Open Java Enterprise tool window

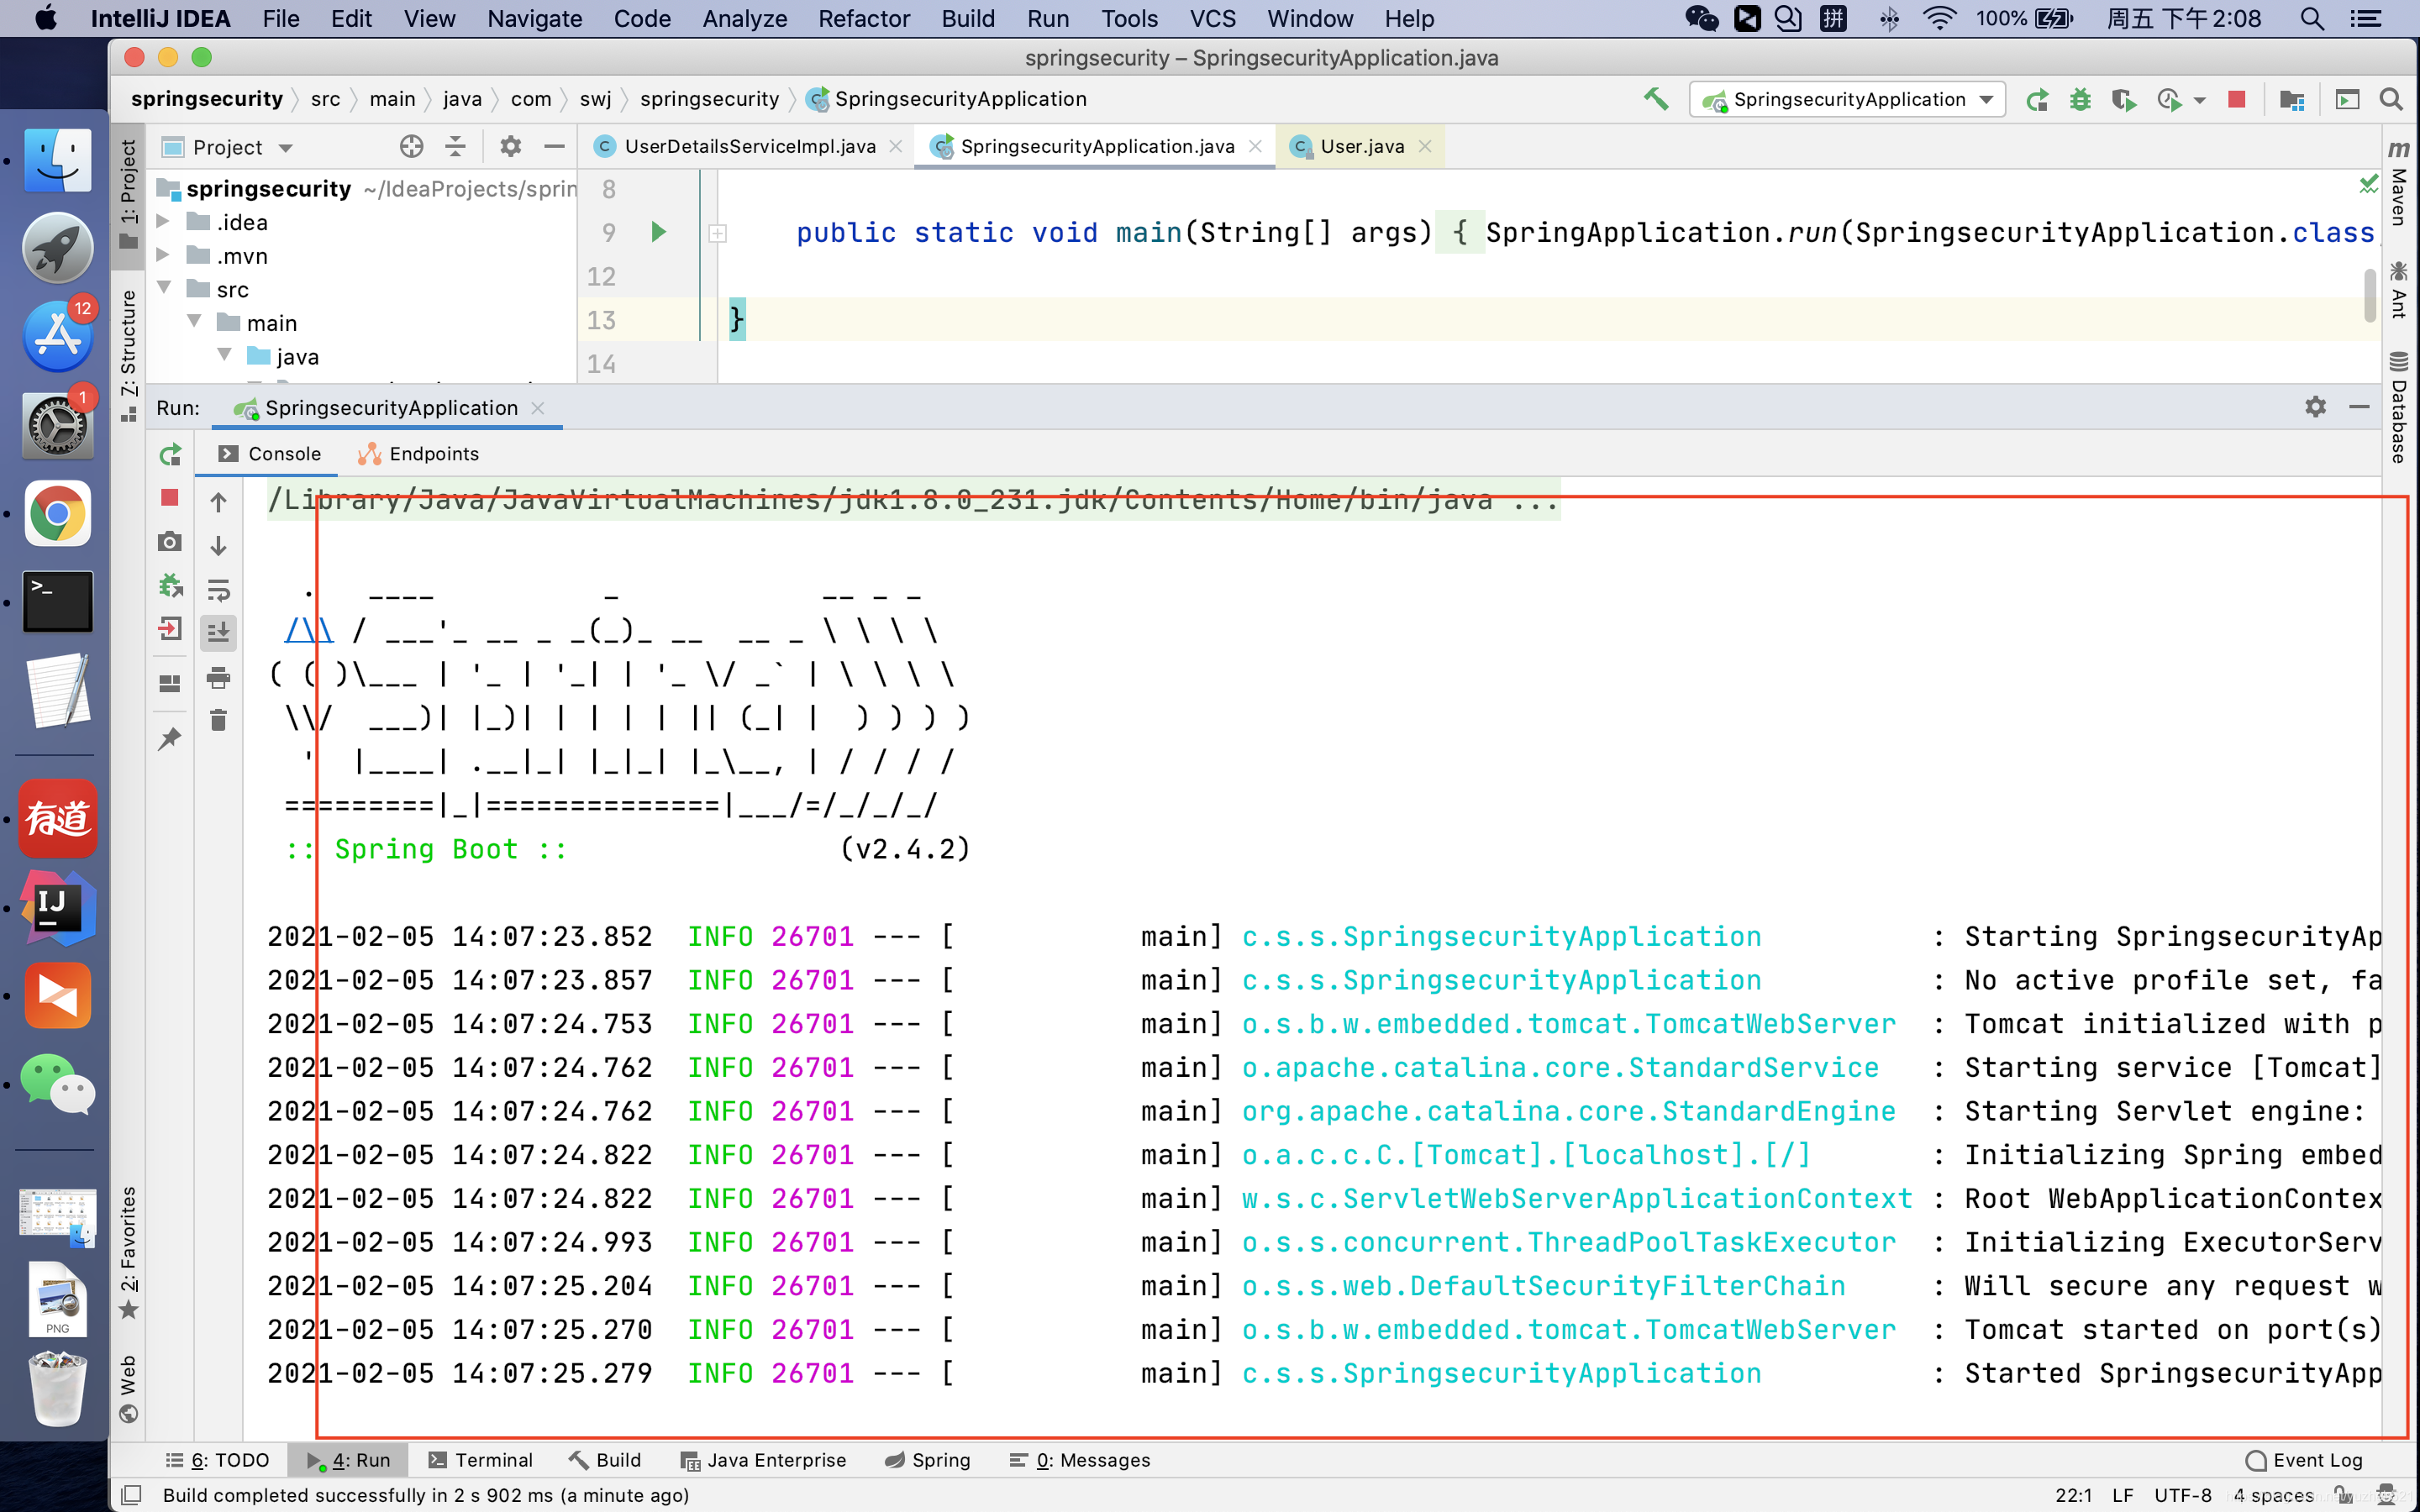tap(763, 1460)
